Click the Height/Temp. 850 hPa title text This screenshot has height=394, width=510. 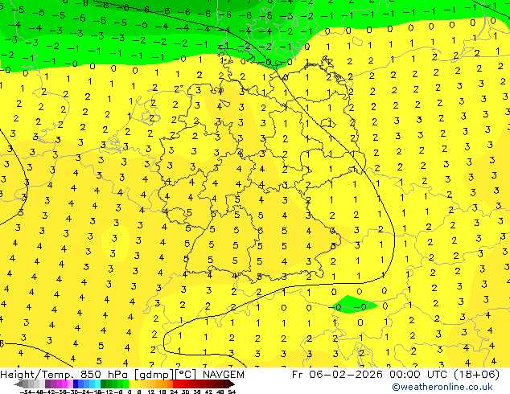pyautogui.click(x=64, y=375)
